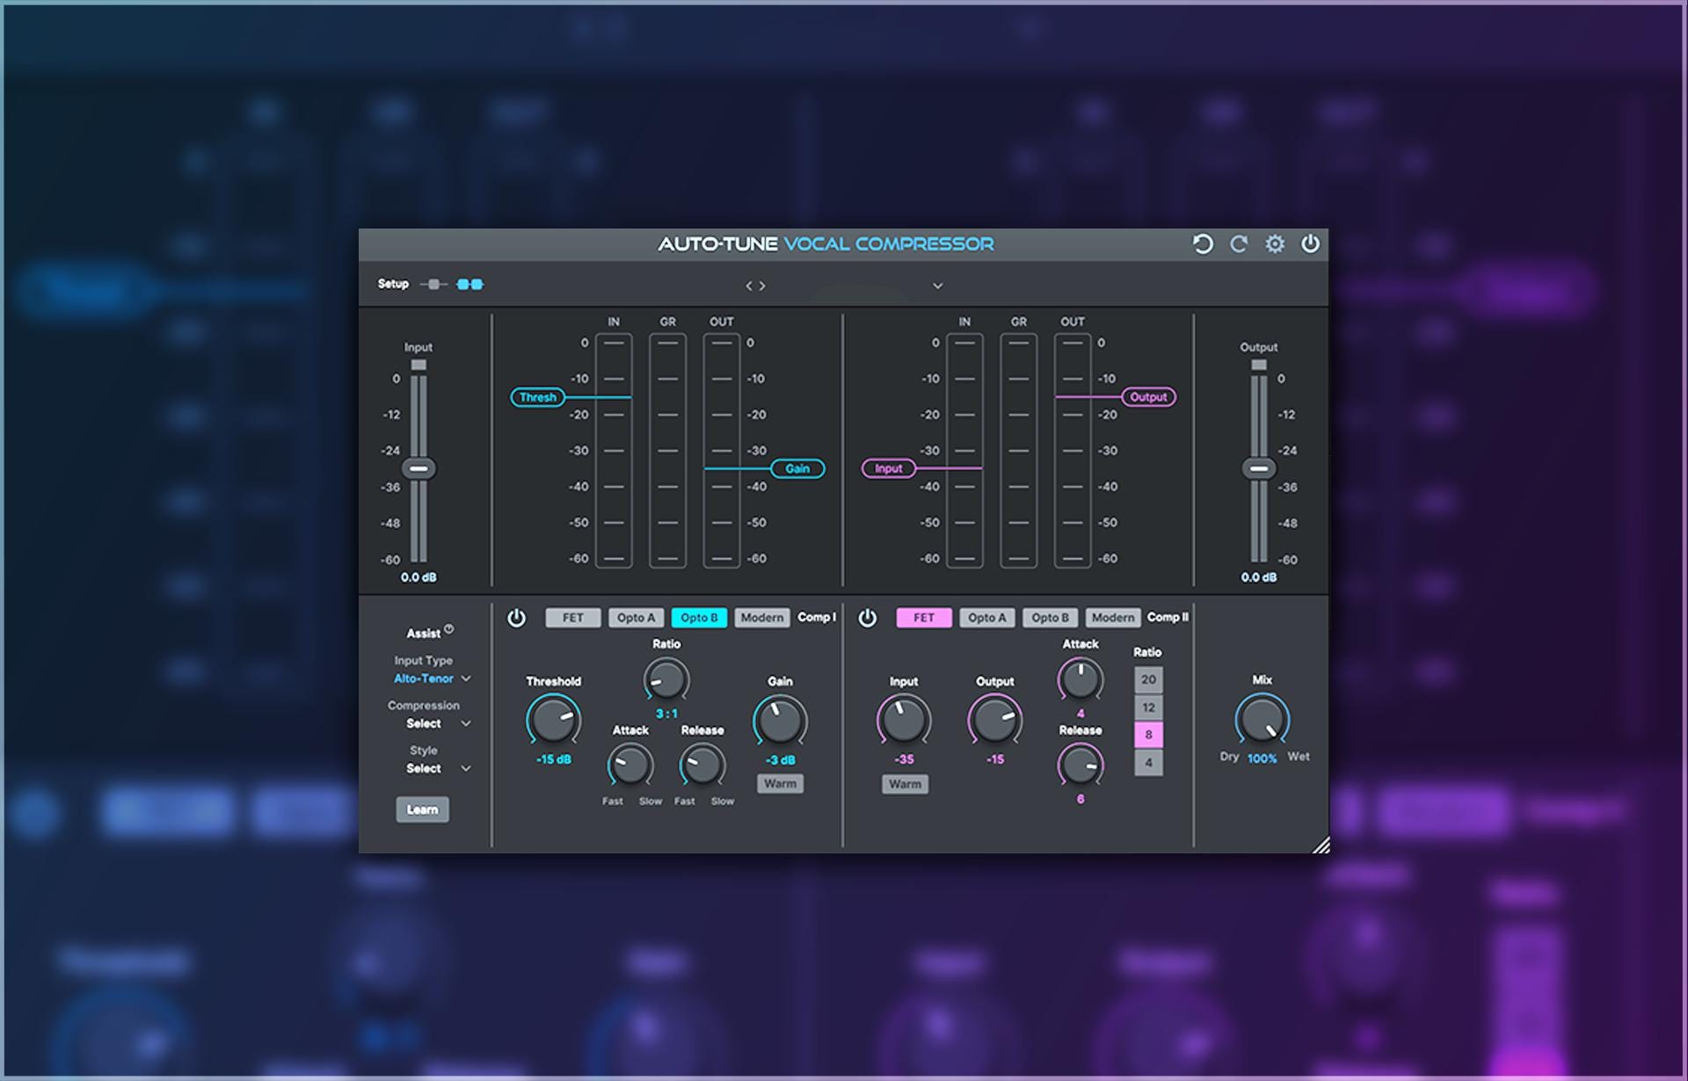This screenshot has height=1081, width=1688.
Task: Click the Comp I Release knob
Action: pos(702,765)
